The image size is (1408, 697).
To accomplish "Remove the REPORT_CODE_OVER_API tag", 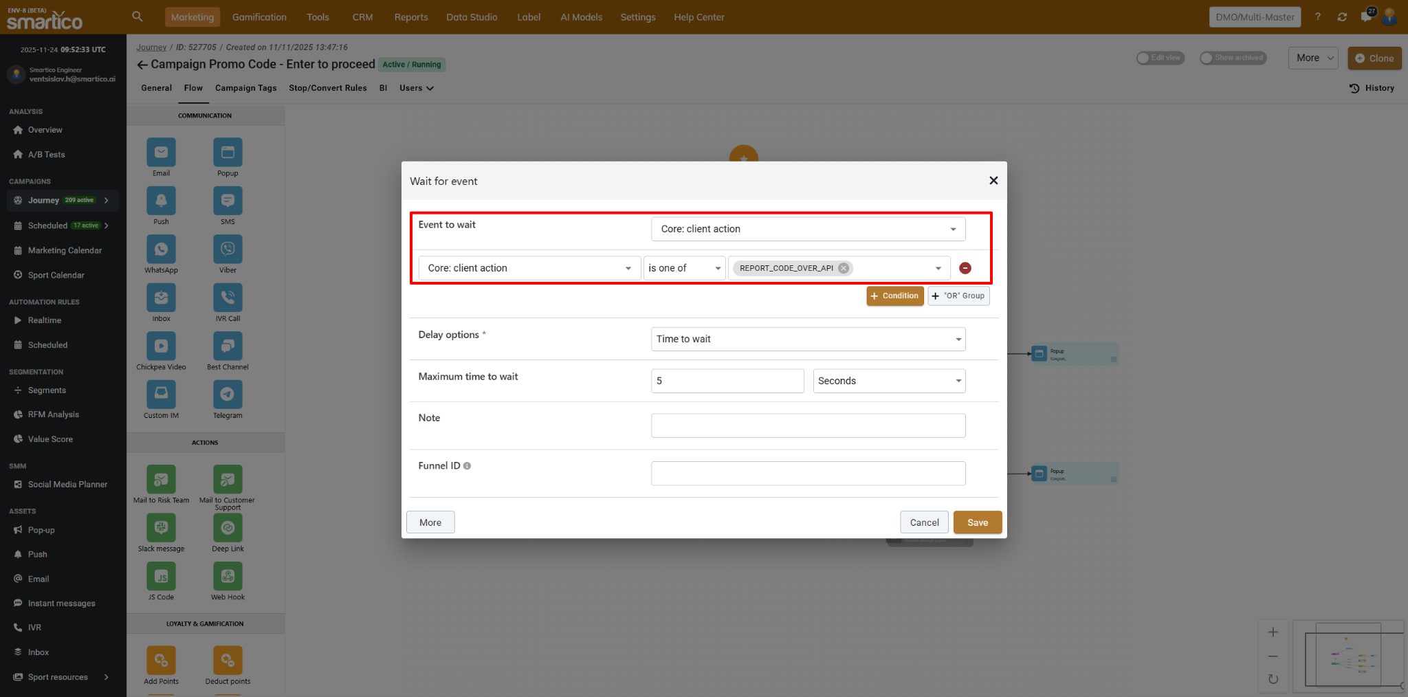I will [x=844, y=268].
